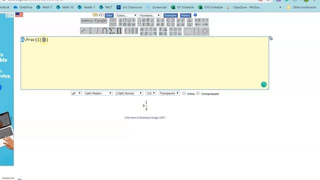Open the Latin Modern font dropdown
This screenshot has height=180, width=320.
98,93
